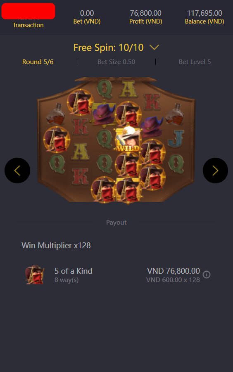This screenshot has height=372, width=233.
Task: Click the Balance (VND) value
Action: click(204, 13)
